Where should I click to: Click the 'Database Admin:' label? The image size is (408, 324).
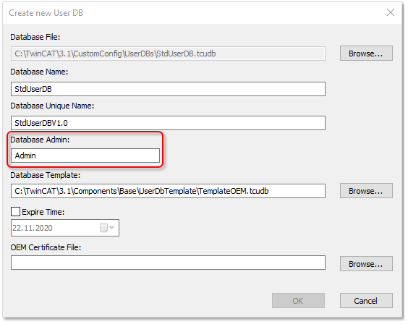click(x=40, y=140)
